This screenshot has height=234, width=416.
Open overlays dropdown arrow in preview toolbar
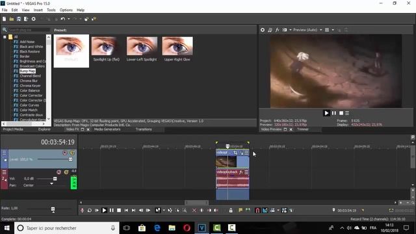click(333, 30)
